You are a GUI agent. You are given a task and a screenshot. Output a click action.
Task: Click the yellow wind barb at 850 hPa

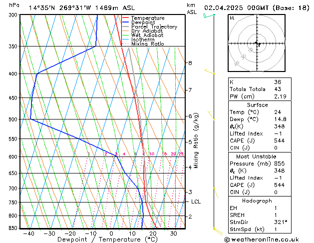(218, 231)
